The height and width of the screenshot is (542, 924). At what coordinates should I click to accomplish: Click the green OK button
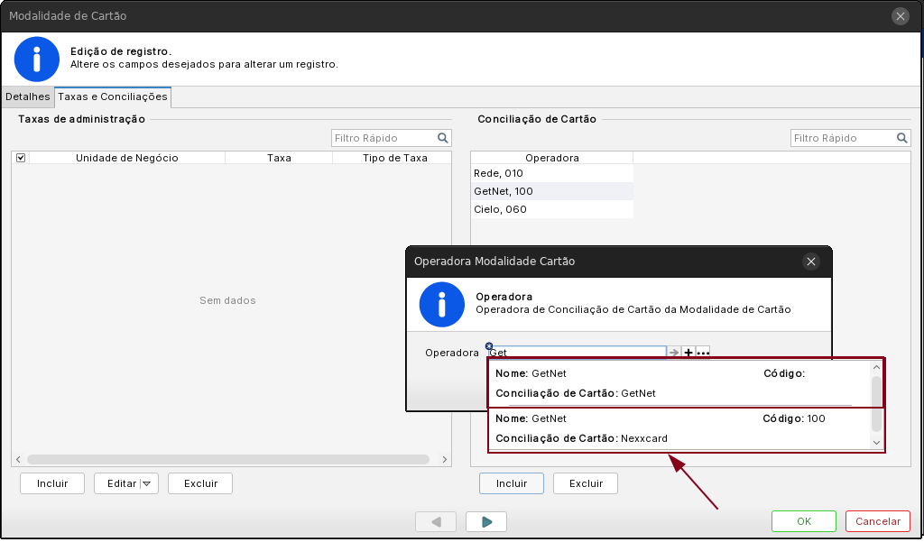pyautogui.click(x=803, y=521)
